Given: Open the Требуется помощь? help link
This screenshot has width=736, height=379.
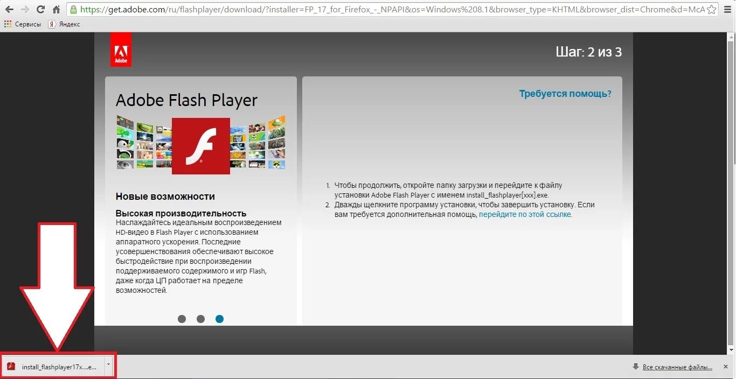Looking at the screenshot, I should tap(565, 94).
